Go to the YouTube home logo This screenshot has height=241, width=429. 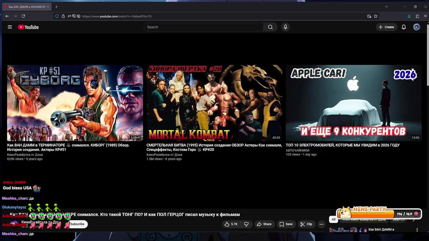point(28,27)
